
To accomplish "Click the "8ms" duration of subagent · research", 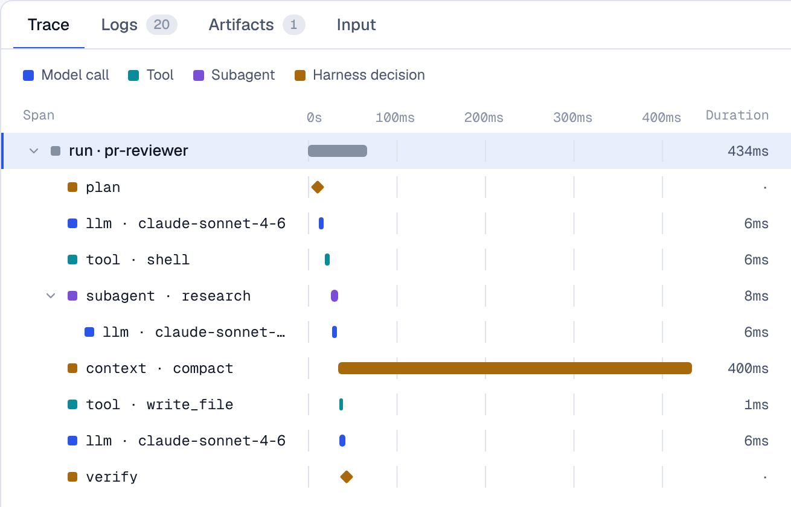I will click(x=757, y=296).
